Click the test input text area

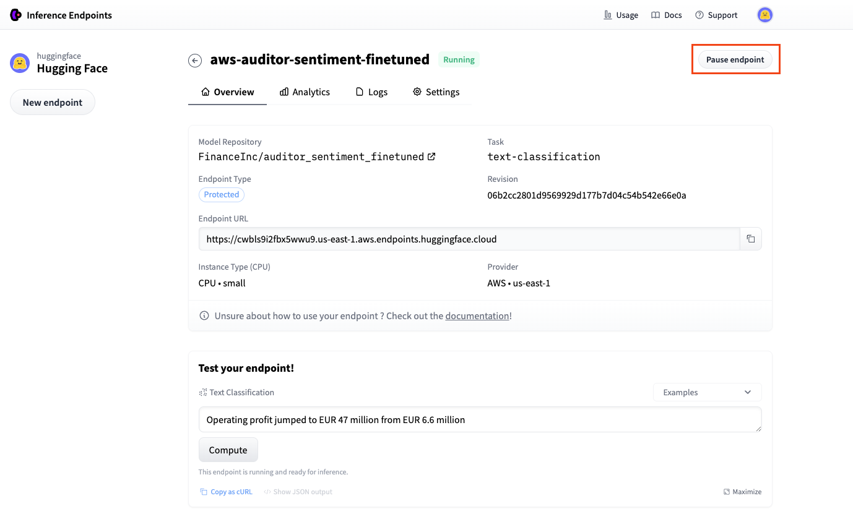(x=480, y=419)
